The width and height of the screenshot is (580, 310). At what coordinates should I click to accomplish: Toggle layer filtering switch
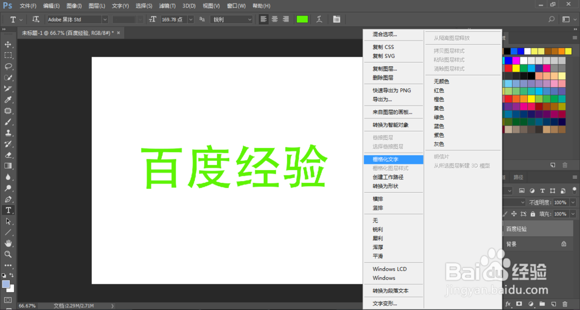pyautogui.click(x=574, y=191)
